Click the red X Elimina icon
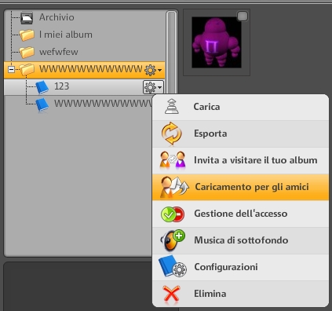 pyautogui.click(x=171, y=294)
